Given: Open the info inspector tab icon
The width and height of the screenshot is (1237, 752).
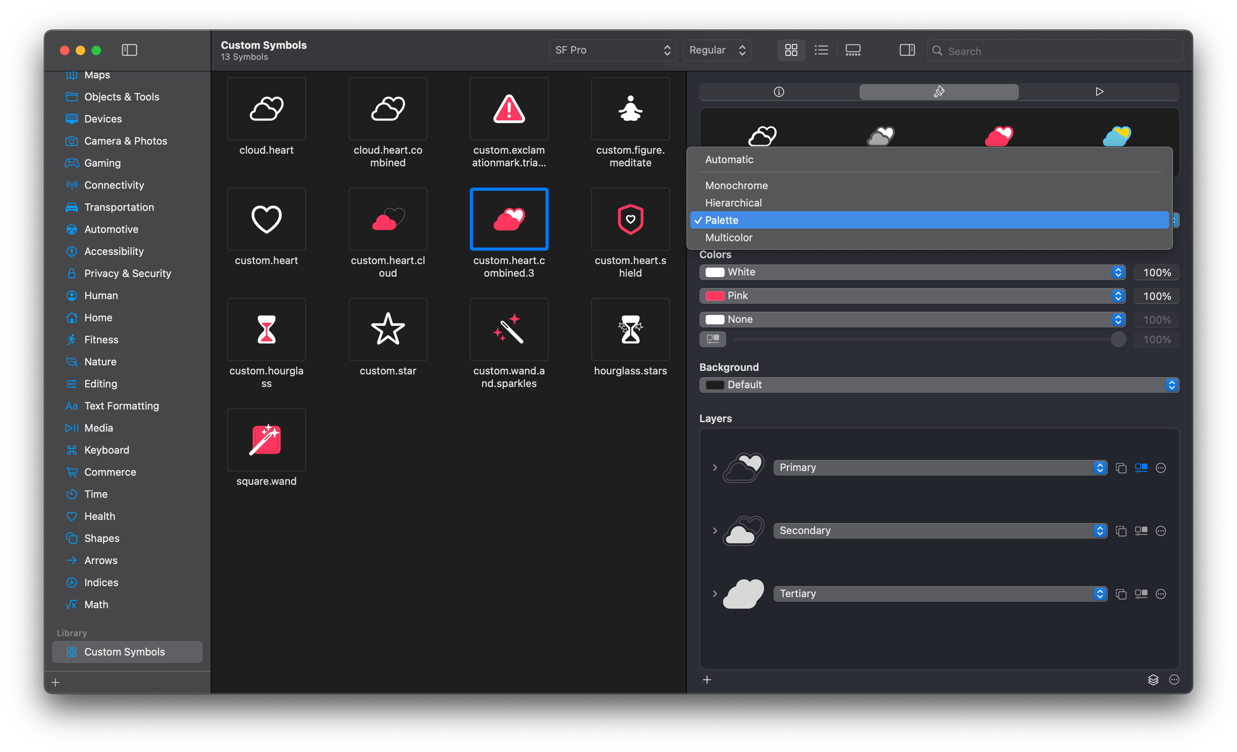Looking at the screenshot, I should point(779,92).
